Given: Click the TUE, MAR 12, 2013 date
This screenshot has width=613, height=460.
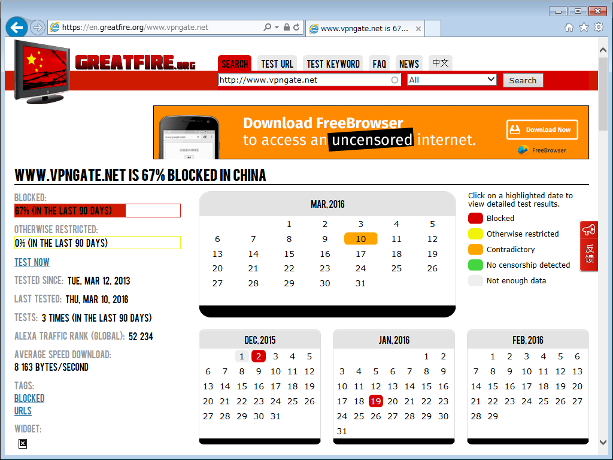Looking at the screenshot, I should 99,281.
